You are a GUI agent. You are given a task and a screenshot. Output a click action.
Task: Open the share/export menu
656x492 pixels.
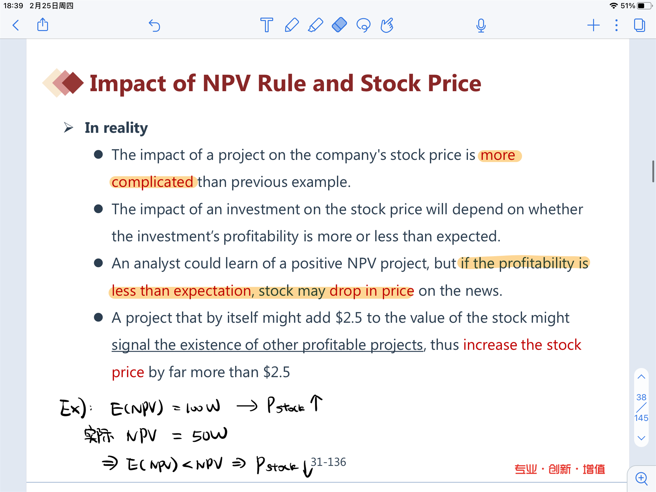43,25
